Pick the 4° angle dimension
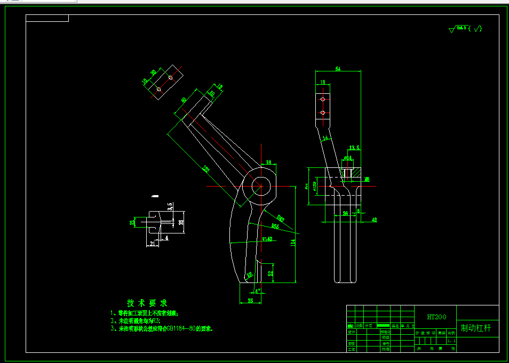 click(x=257, y=291)
